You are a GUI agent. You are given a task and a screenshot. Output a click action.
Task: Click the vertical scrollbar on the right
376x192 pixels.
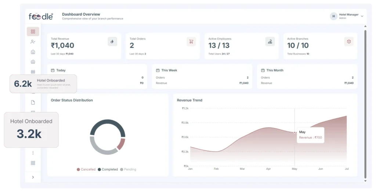pyautogui.click(x=365, y=103)
